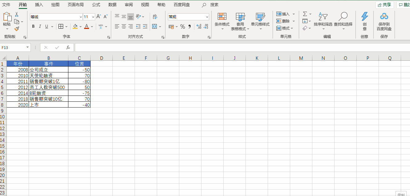Expand the Name Box dropdown arrow

(28, 47)
